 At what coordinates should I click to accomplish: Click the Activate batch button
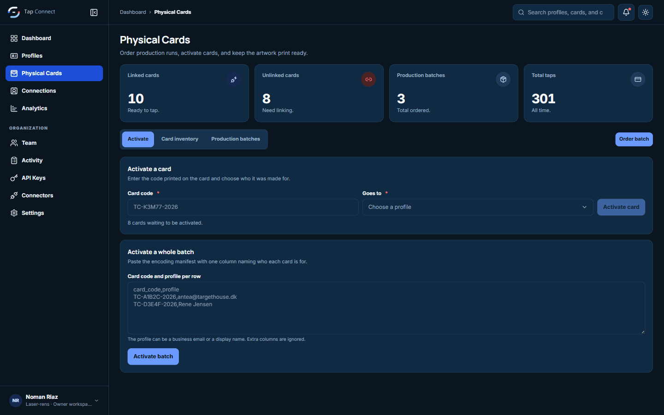click(153, 356)
